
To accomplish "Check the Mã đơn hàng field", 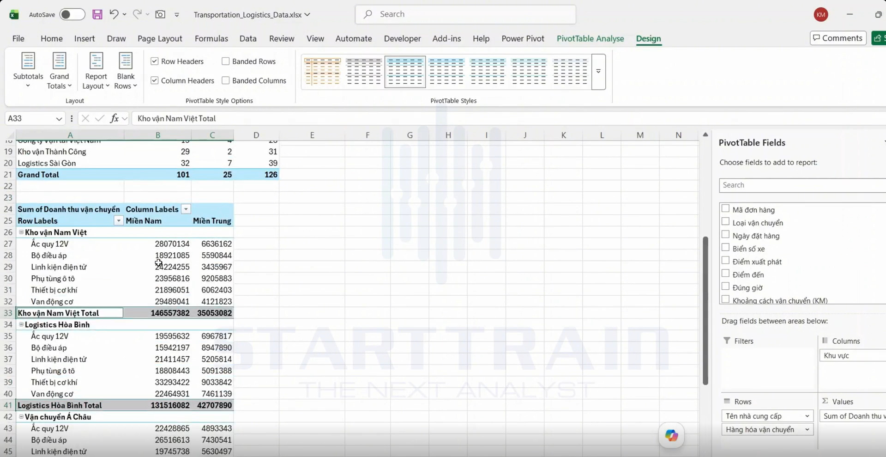I will pyautogui.click(x=726, y=209).
